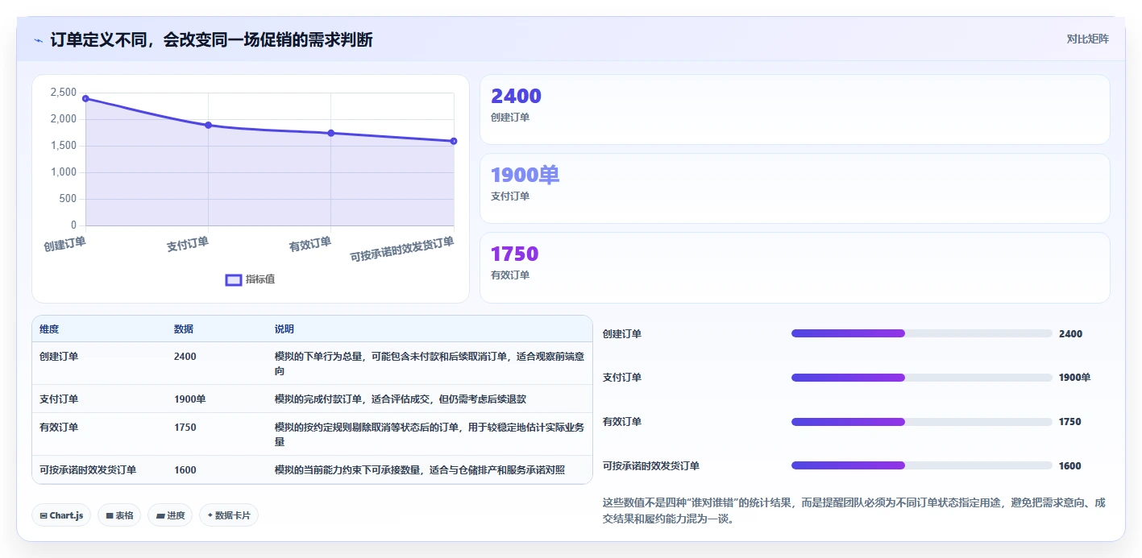Screen dimensions: 1142x558
Task: Click the 支付订单 label on the chart x-axis
Action: (188, 244)
